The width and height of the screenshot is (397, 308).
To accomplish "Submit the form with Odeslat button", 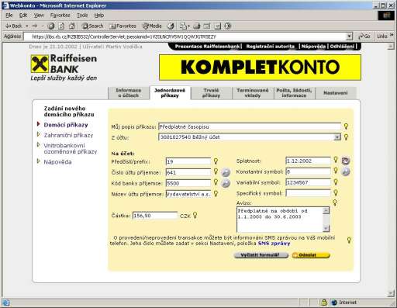I will (311, 255).
